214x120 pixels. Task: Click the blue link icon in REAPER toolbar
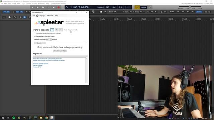4,12
